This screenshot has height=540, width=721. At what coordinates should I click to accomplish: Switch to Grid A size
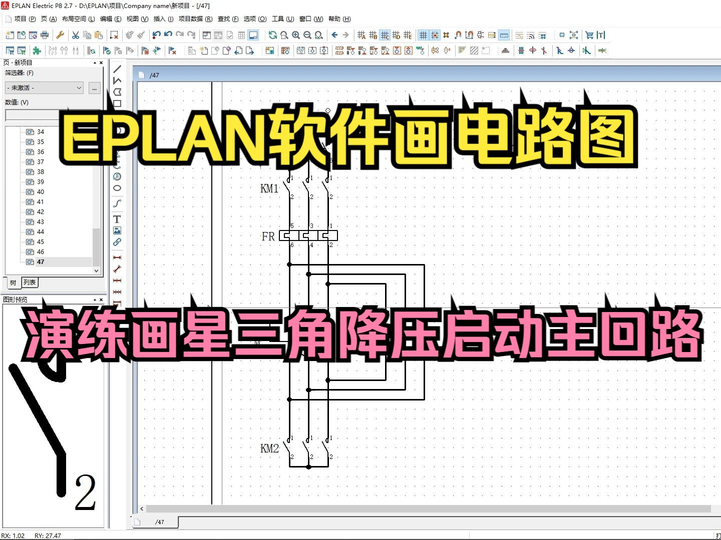[x=362, y=35]
